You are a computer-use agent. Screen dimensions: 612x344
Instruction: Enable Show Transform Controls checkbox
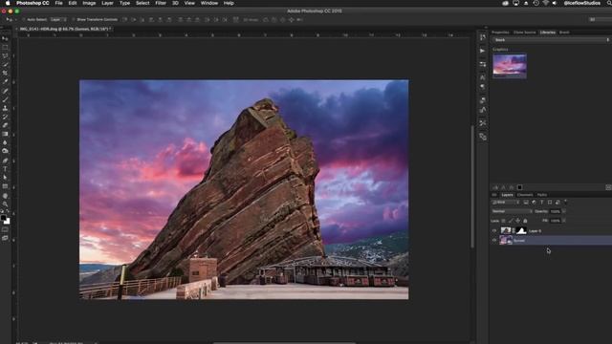tap(74, 19)
